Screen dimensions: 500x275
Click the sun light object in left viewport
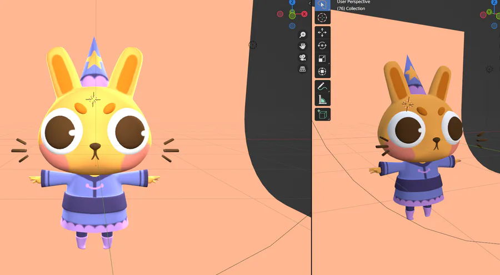coord(253,44)
